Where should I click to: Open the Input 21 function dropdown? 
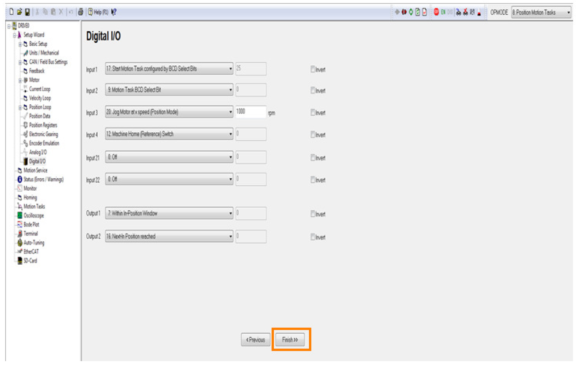(169, 157)
